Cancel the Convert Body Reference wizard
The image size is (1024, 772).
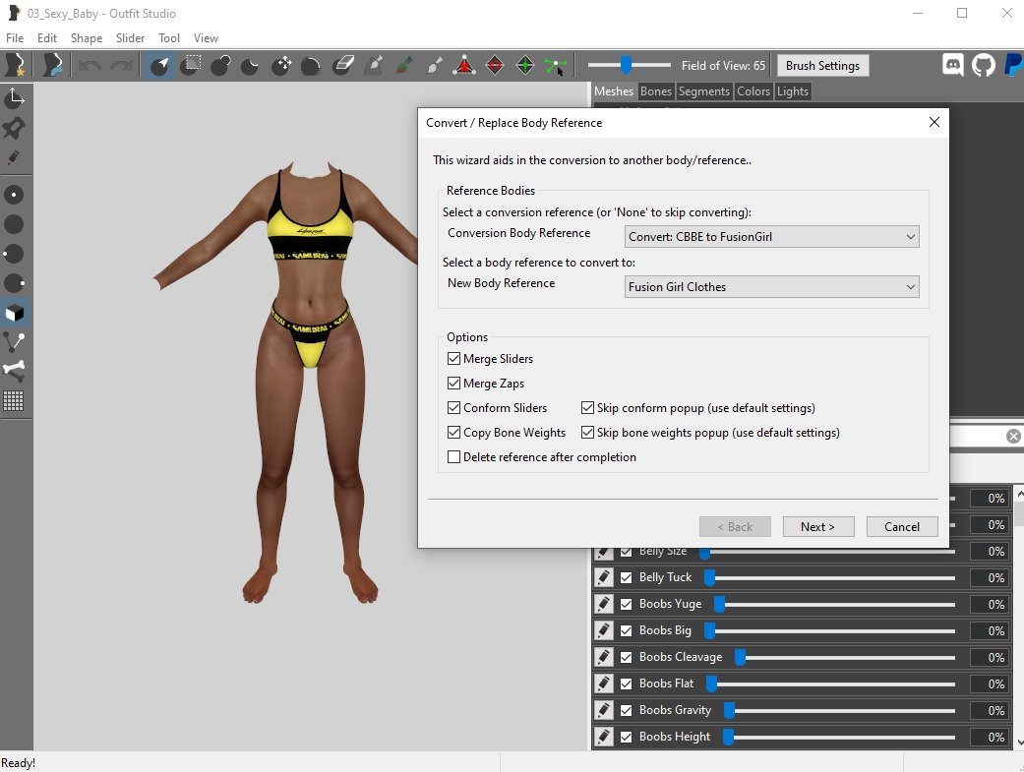click(901, 527)
